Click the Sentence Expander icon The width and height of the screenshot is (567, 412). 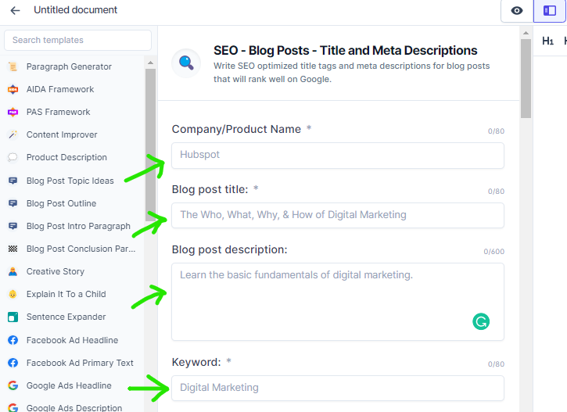(x=13, y=317)
